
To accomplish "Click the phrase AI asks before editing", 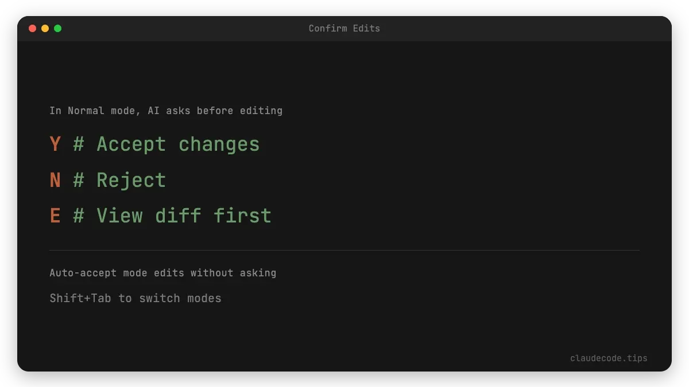I will point(215,111).
